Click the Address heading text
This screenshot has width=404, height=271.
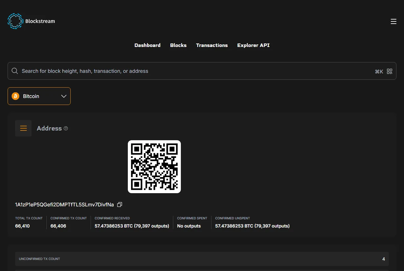tap(49, 128)
